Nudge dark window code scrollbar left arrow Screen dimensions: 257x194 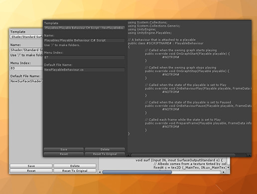click(x=128, y=155)
